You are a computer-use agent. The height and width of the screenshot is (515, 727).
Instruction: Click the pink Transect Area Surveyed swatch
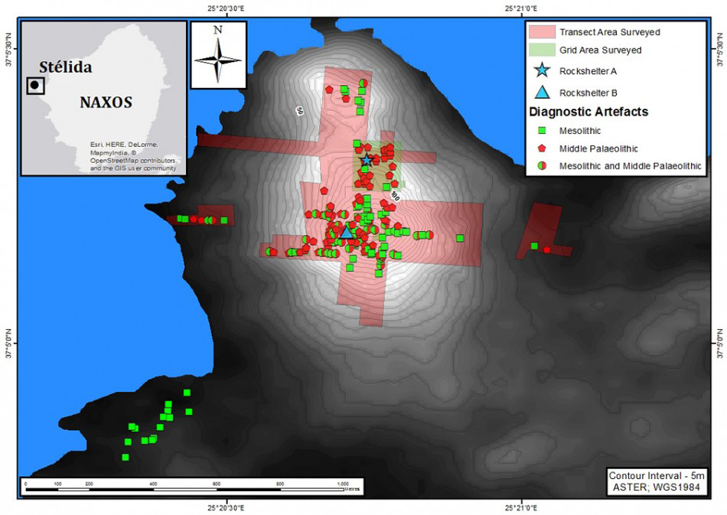pos(542,32)
